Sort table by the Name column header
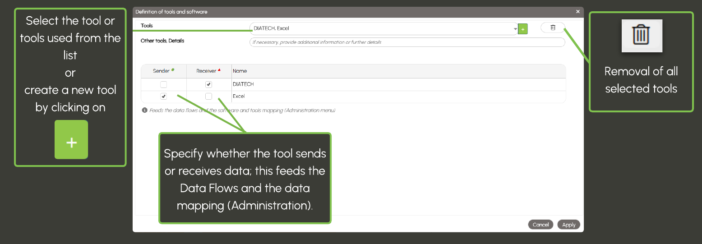Screen dimensions: 702x244 (x=240, y=71)
